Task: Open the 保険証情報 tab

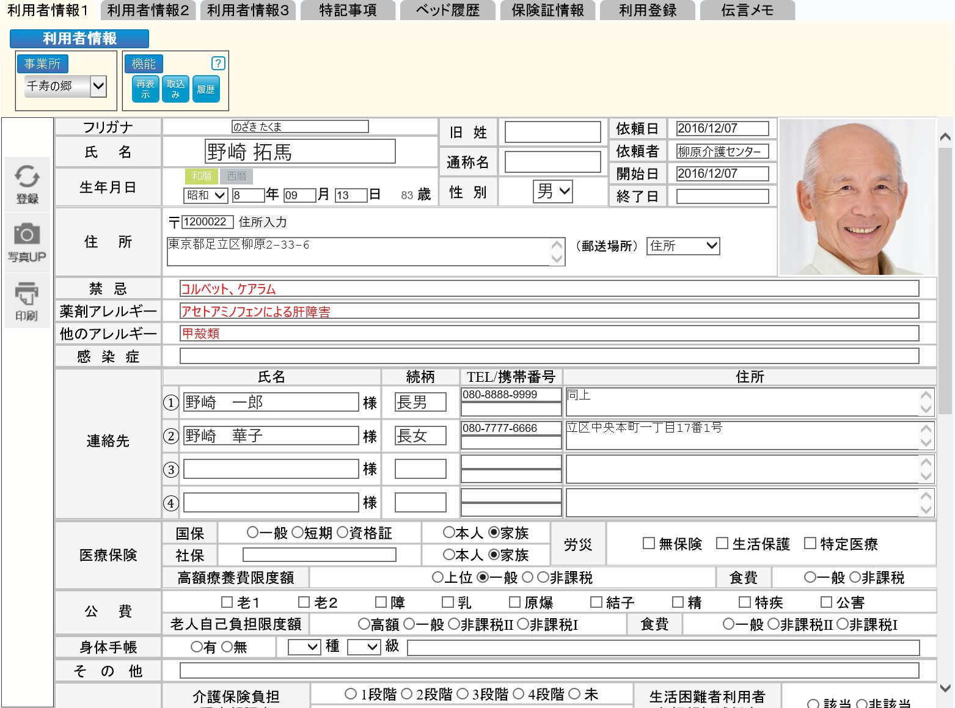Action: click(x=547, y=10)
